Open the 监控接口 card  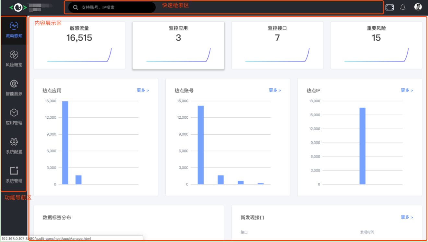277,45
